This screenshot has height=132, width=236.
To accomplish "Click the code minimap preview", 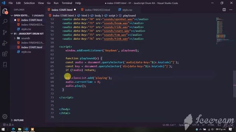I will coord(223,31).
